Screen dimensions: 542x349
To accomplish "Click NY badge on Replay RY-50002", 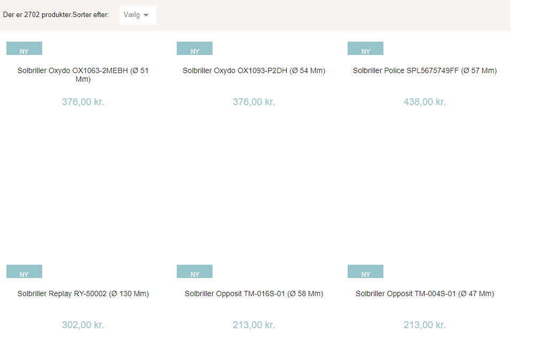I will [x=24, y=271].
